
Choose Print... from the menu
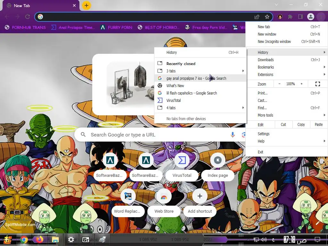pyautogui.click(x=287, y=93)
